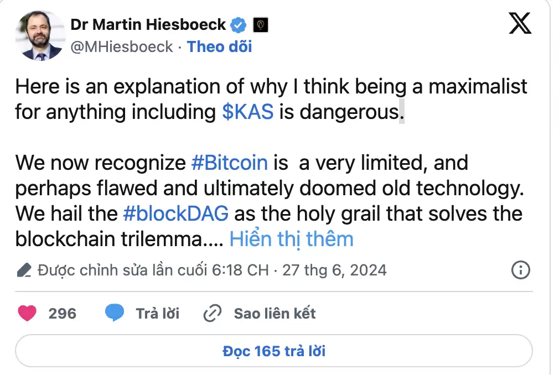Follow via the Theo dõi link
The width and height of the screenshot is (559, 375).
(x=219, y=46)
